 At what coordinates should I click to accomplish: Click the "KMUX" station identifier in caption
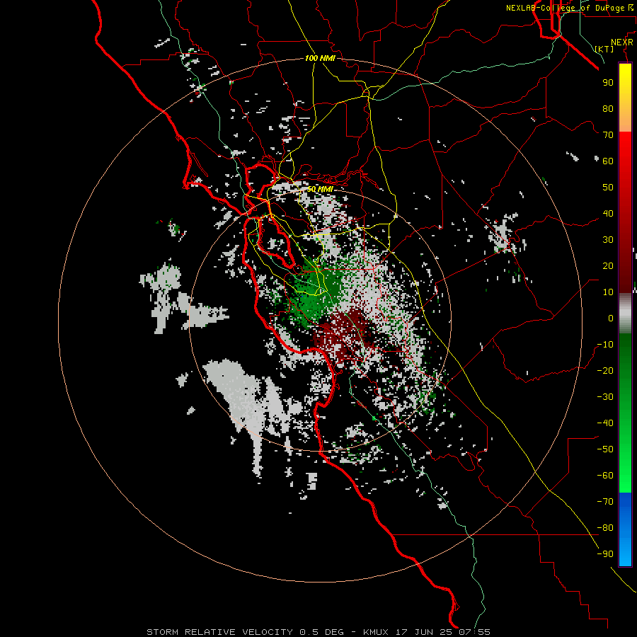(x=376, y=632)
